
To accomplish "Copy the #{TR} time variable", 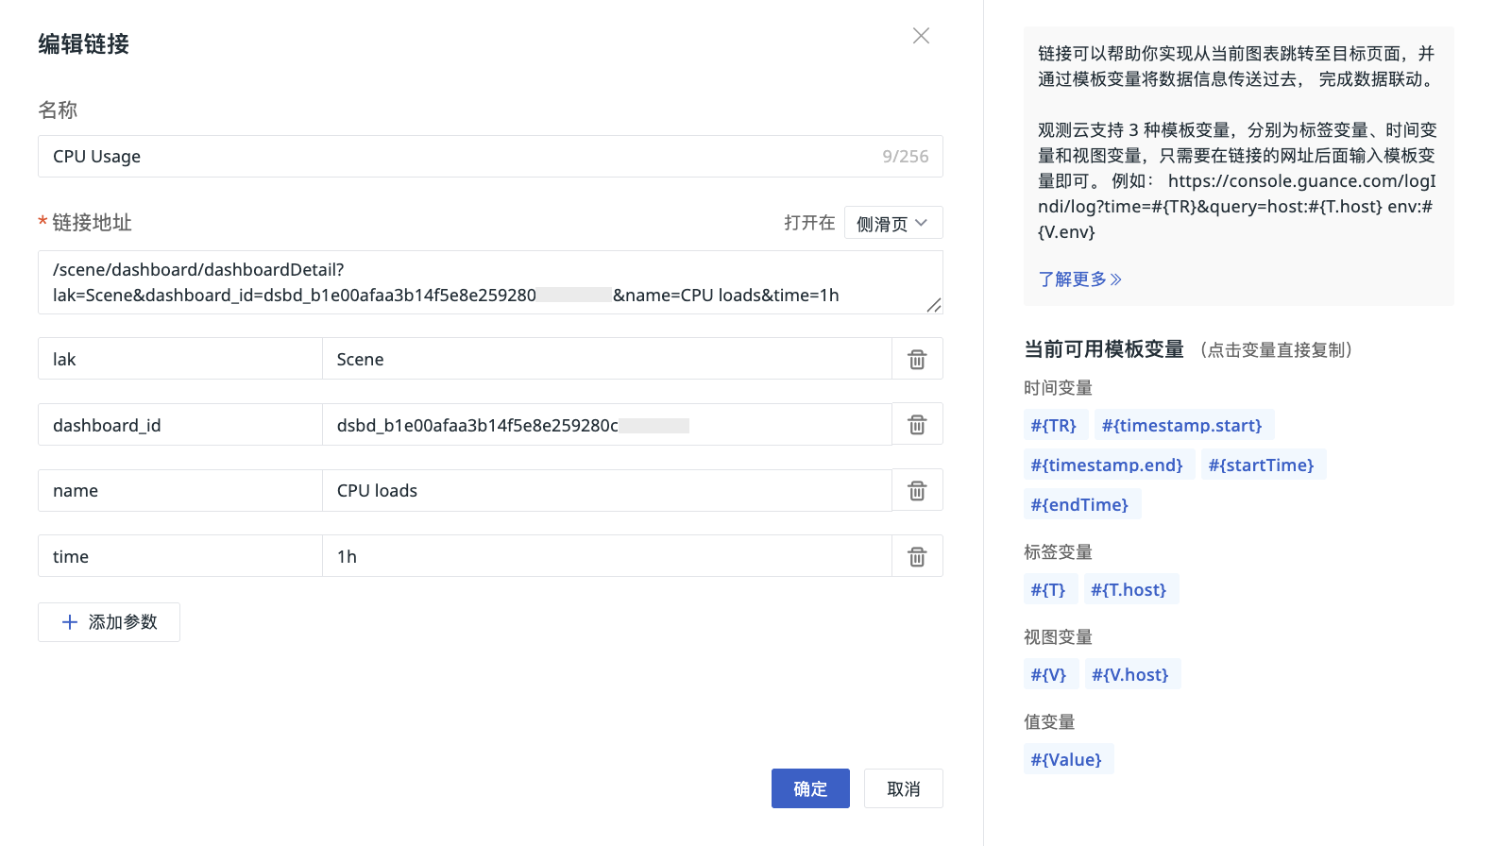I will point(1054,425).
